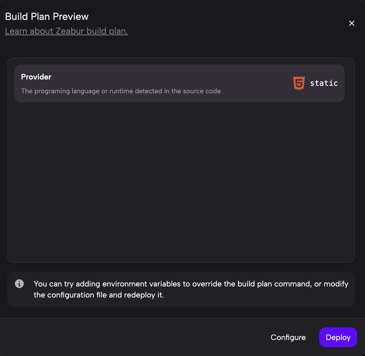
Task: Click the provider description text
Action: coord(121,91)
